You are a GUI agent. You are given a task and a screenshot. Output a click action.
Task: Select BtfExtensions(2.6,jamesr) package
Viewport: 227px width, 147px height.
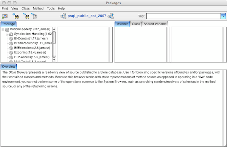[32, 48]
